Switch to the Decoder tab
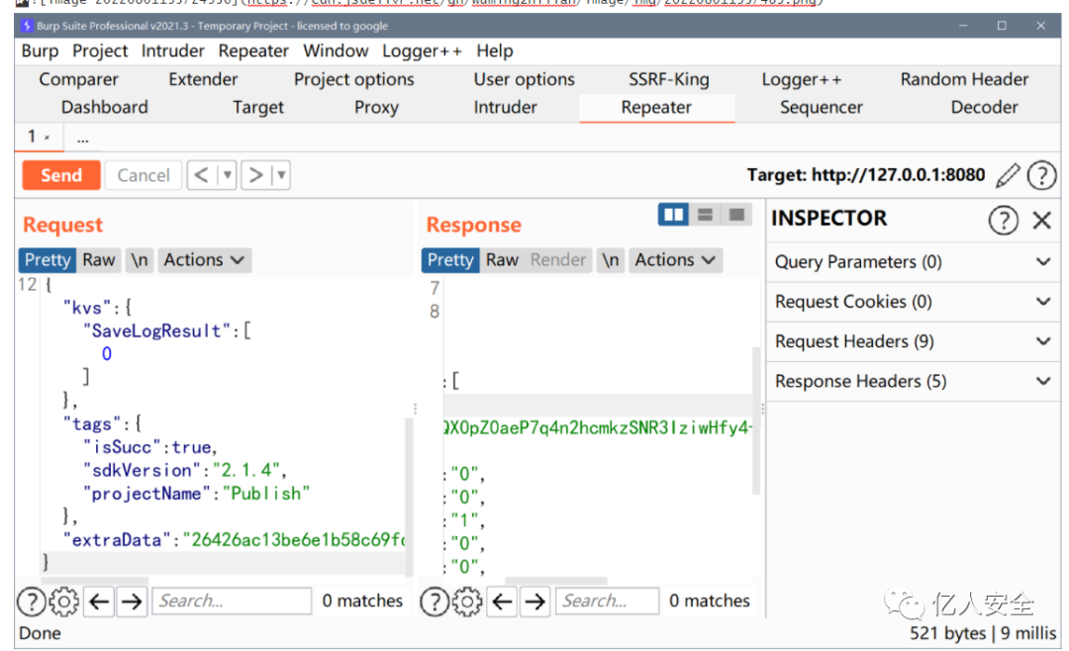The image size is (1069, 651). [x=984, y=108]
